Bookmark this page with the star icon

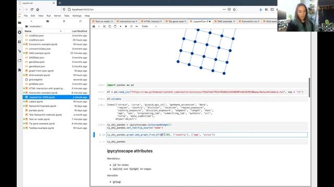click(x=234, y=9)
